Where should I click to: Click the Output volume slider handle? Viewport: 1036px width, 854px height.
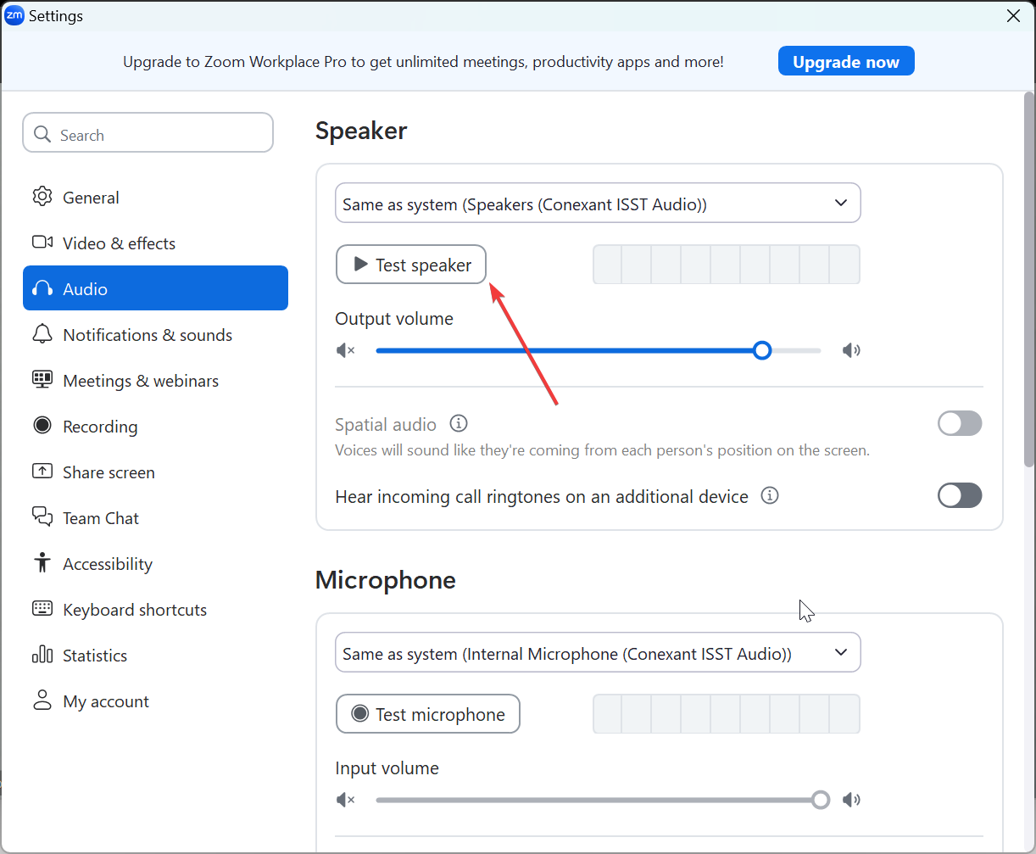(762, 350)
